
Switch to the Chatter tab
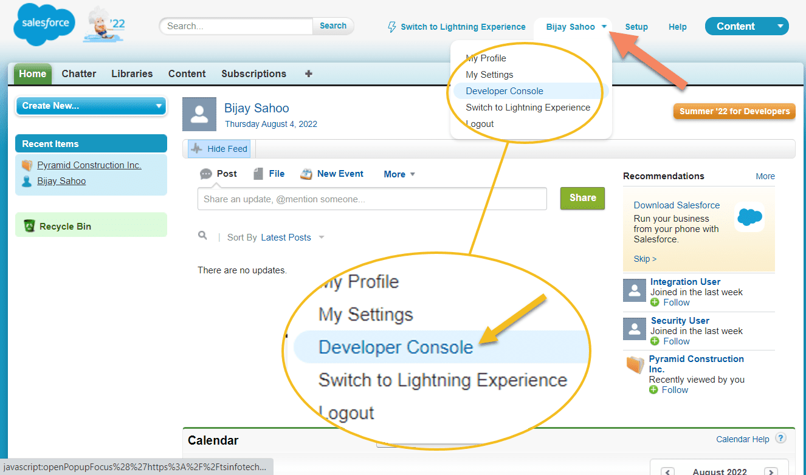coord(79,73)
